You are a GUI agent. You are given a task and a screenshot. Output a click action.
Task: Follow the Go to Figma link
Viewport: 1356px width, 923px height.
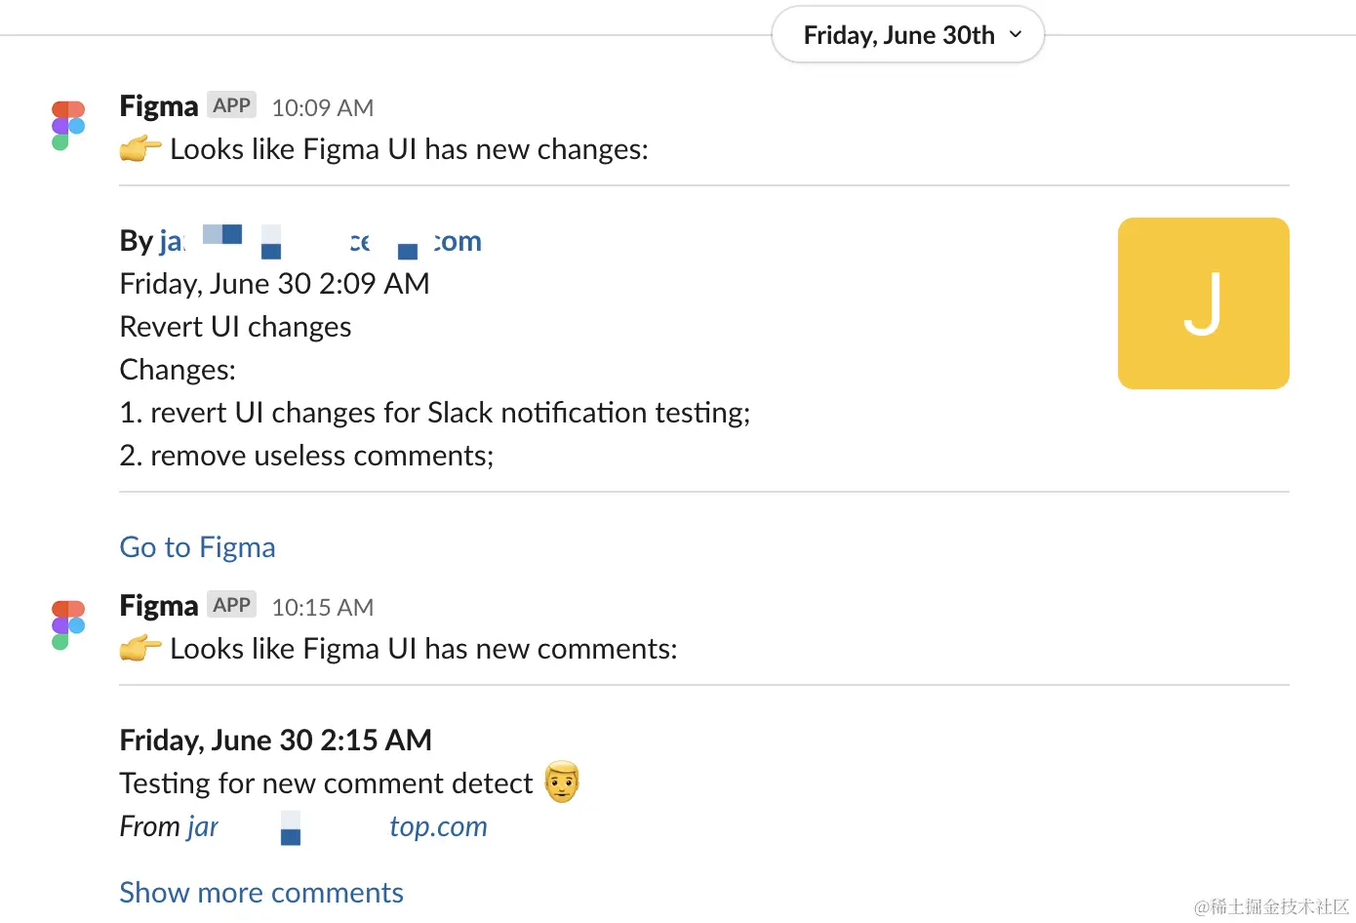click(x=197, y=547)
